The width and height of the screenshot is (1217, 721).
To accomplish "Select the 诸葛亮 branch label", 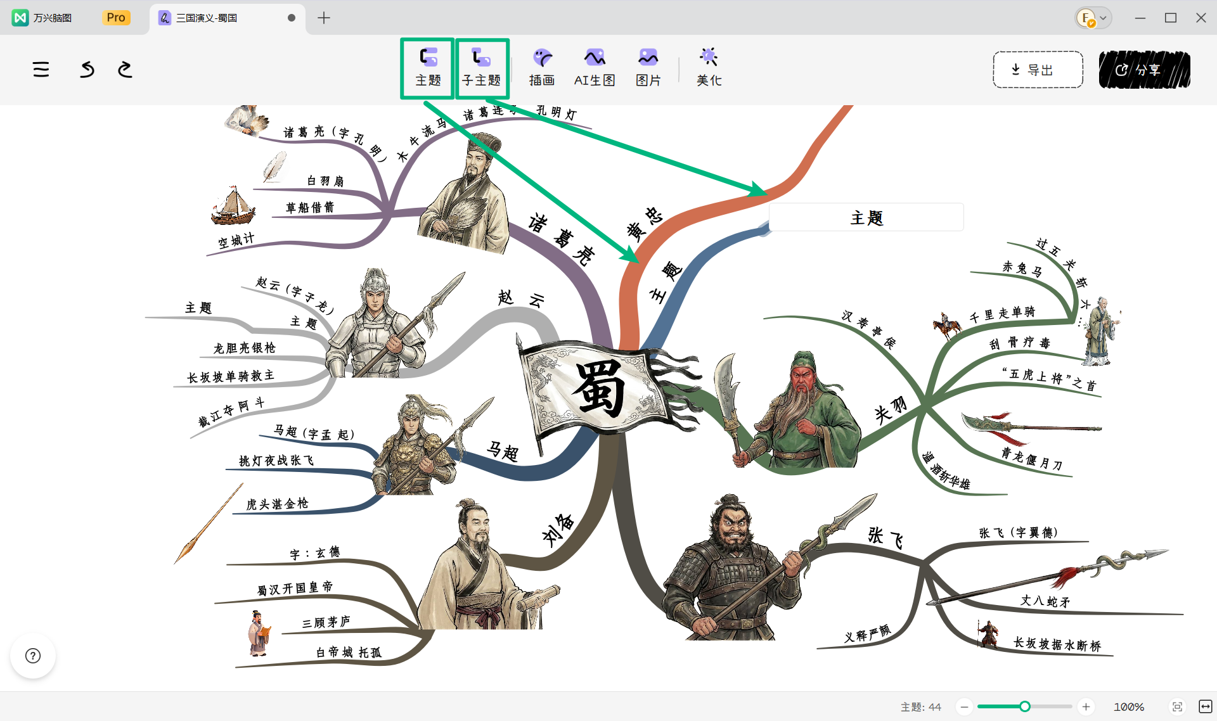I will [562, 238].
